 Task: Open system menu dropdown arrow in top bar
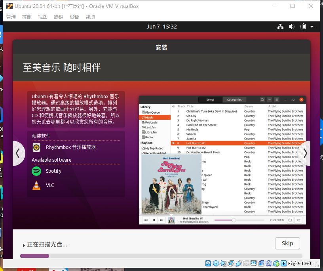click(x=312, y=27)
